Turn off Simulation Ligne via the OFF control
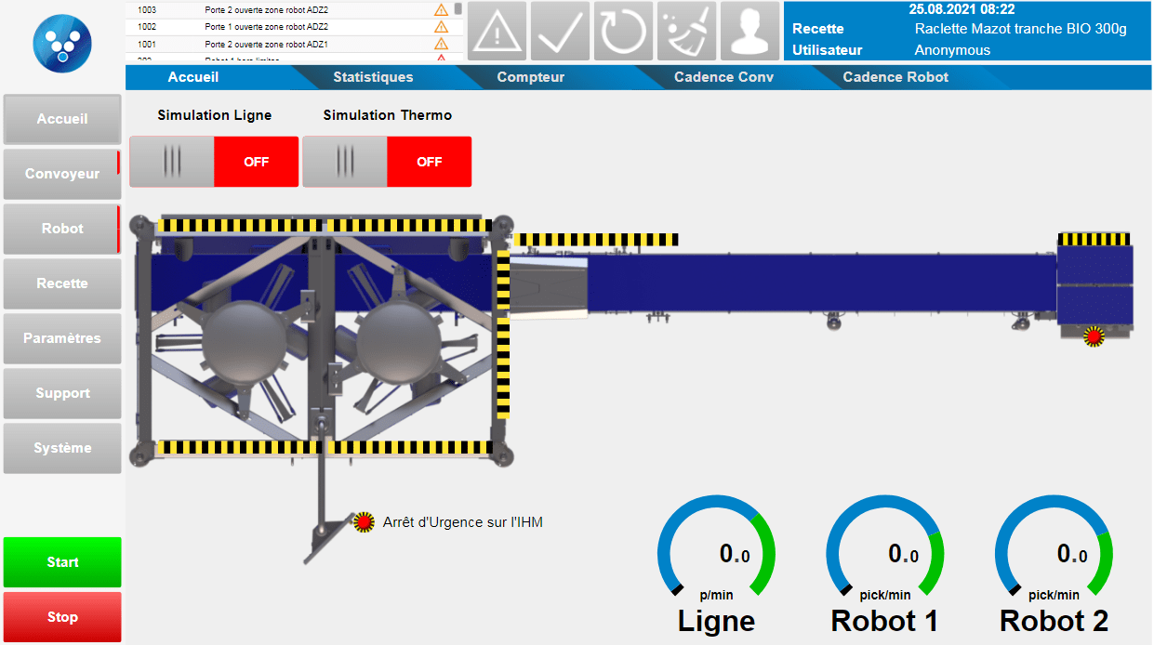 click(x=256, y=161)
